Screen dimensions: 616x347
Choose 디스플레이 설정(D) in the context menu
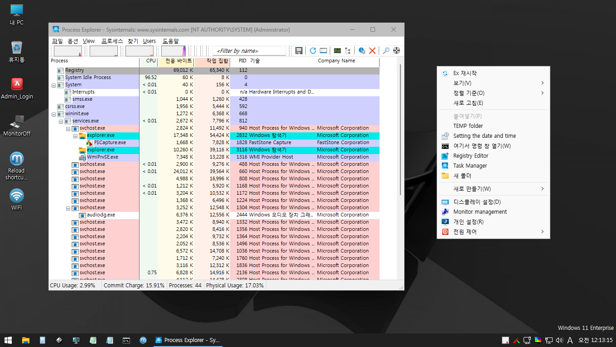coord(493,202)
